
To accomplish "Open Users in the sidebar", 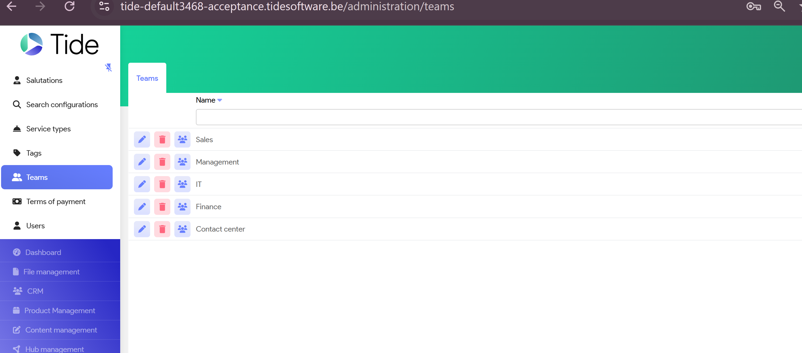I will click(35, 225).
